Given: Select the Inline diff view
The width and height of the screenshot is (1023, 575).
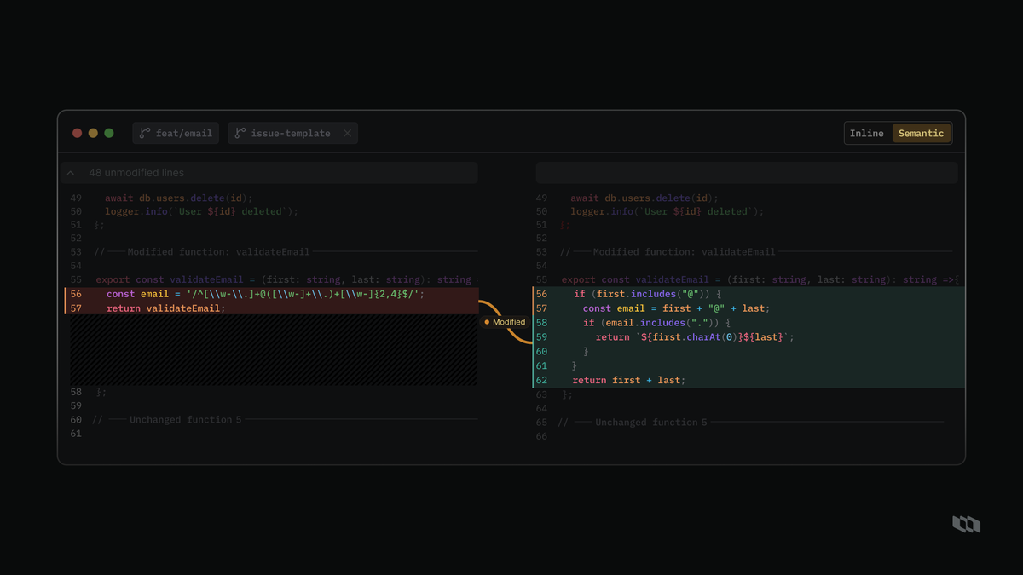Looking at the screenshot, I should point(867,134).
